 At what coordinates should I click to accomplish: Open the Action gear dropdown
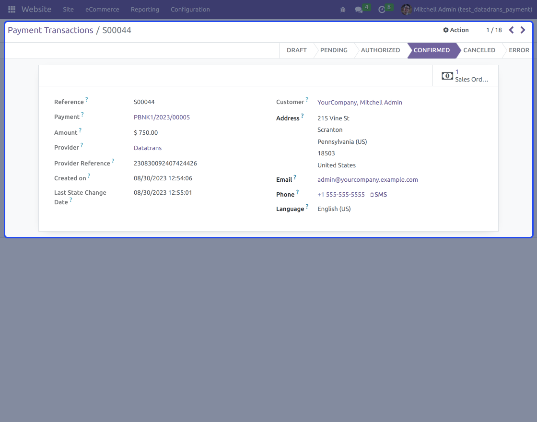455,30
